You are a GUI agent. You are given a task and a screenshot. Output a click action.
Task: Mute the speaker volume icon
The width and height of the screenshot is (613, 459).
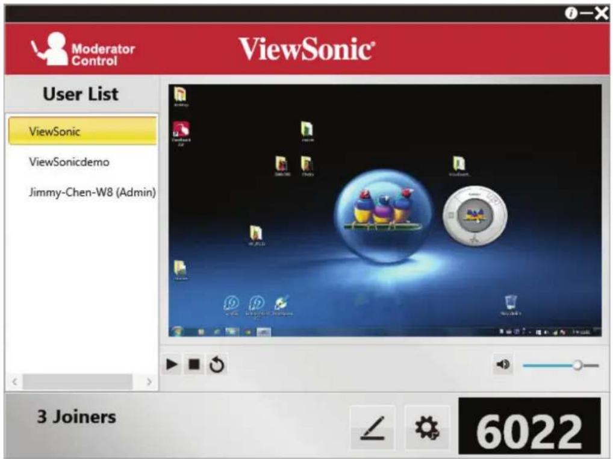tap(503, 365)
